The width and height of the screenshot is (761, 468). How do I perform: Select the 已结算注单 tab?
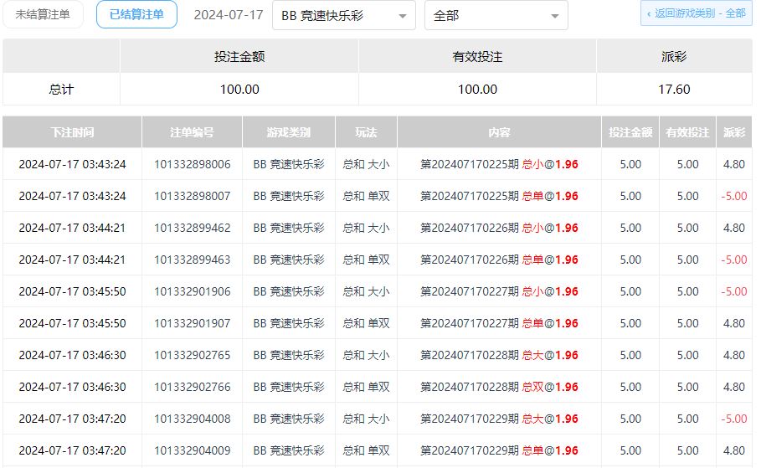point(136,14)
